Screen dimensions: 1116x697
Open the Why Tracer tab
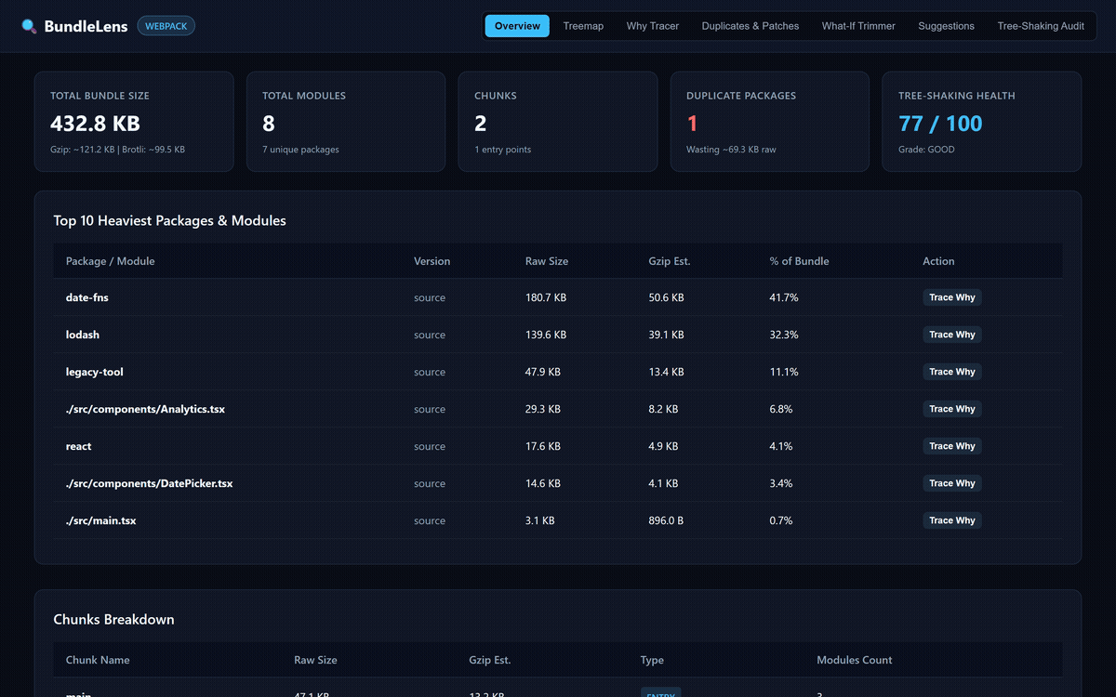(653, 26)
